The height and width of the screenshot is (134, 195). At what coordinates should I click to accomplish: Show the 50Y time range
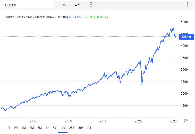[x=81, y=128]
